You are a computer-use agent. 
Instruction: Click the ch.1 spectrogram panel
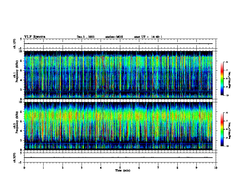click(118, 75)
